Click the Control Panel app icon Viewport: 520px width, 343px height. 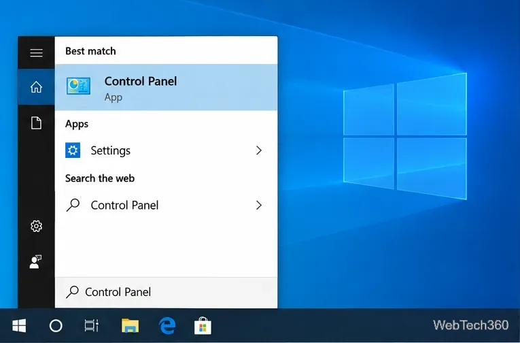[78, 86]
